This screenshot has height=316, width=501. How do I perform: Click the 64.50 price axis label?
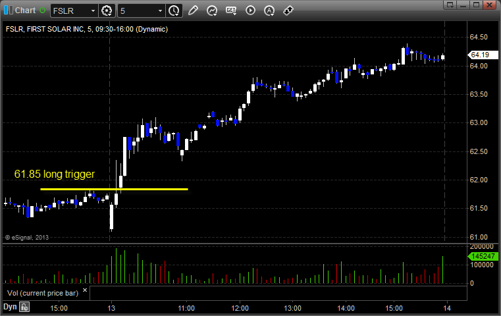point(479,37)
